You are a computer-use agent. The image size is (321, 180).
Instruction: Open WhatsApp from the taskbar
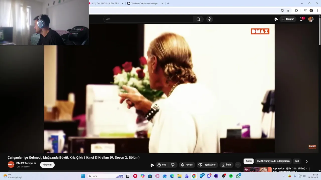pyautogui.click(x=238, y=176)
